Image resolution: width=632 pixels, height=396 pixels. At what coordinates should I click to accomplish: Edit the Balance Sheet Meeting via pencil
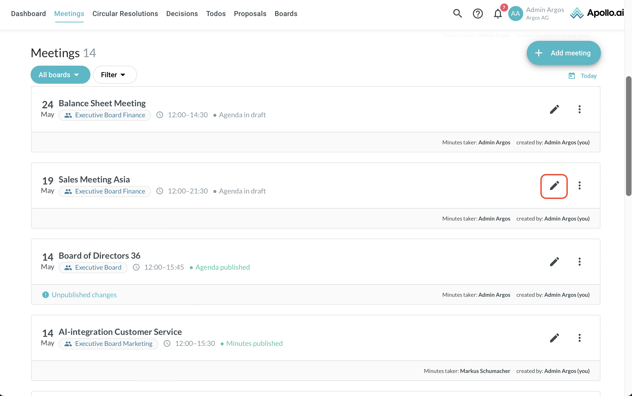click(x=554, y=110)
